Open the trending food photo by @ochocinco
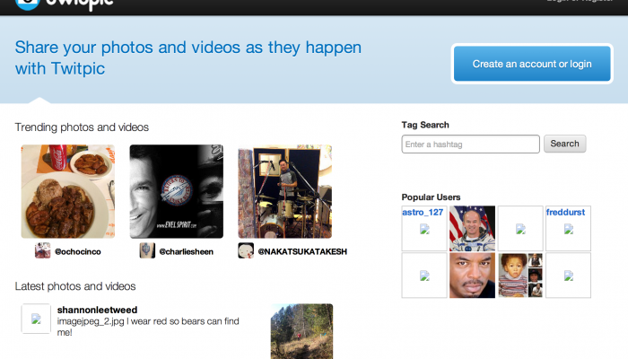The width and height of the screenshot is (628, 359). 68,191
